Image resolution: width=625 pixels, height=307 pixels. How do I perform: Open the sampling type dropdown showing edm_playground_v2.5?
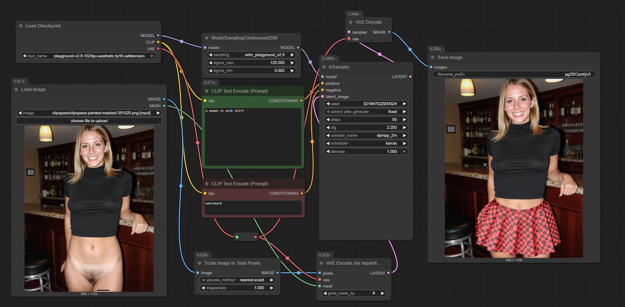(x=251, y=55)
